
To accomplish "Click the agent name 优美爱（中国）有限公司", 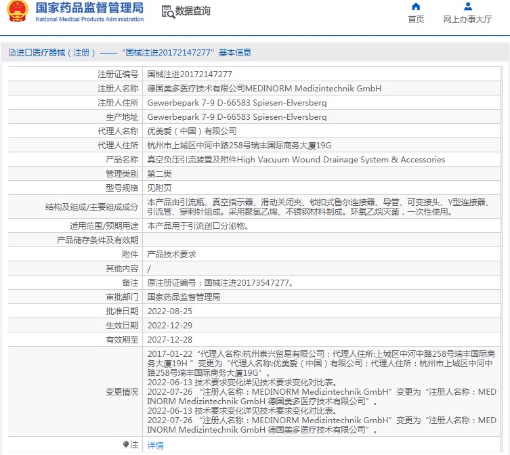I will pyautogui.click(x=192, y=131).
